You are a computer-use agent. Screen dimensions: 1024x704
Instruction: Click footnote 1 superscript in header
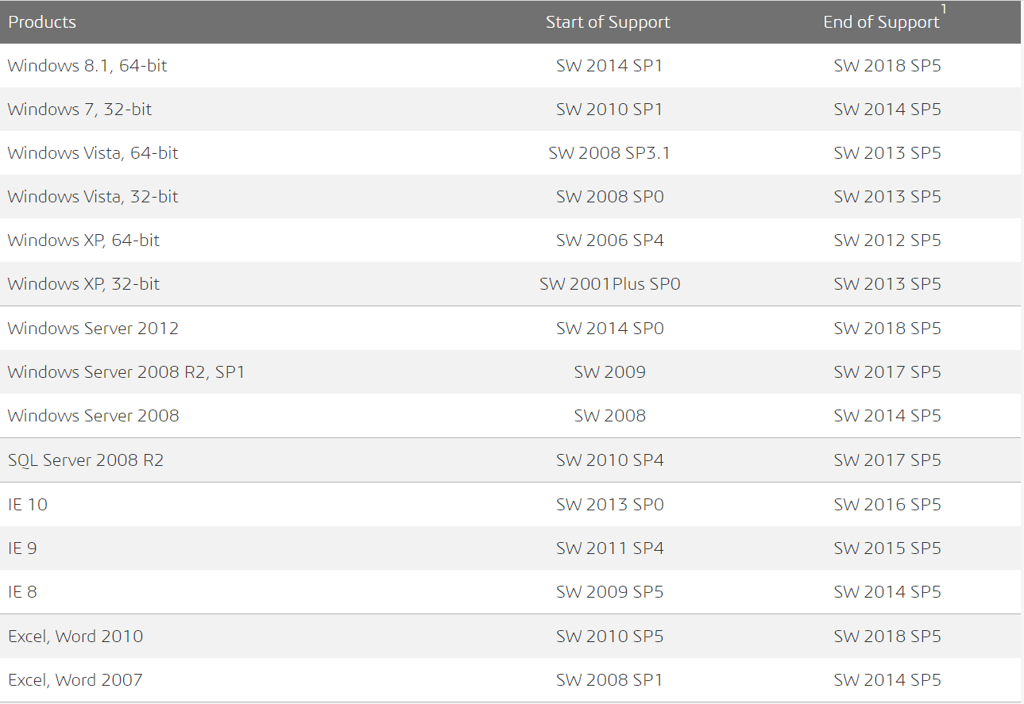coord(944,9)
